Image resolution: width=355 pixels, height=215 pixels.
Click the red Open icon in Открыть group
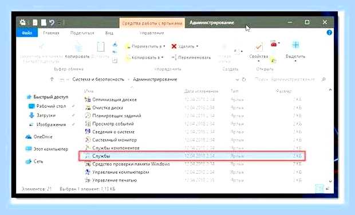pos(274,44)
